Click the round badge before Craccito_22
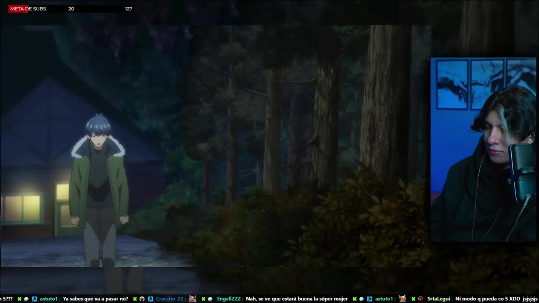This screenshot has width=539, height=303. coord(142,299)
